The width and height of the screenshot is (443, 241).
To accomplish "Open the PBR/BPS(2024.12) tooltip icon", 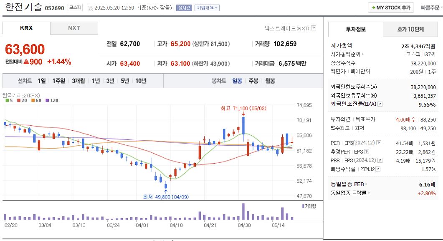I will (x=379, y=160).
